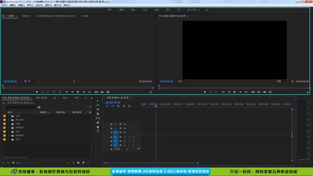313x176 pixels.
Task: Click Overwrite button in Source monitor
Action: tap(102, 92)
